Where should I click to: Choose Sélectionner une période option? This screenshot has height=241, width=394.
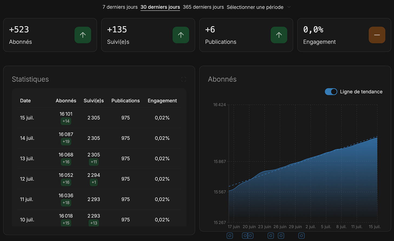[255, 7]
